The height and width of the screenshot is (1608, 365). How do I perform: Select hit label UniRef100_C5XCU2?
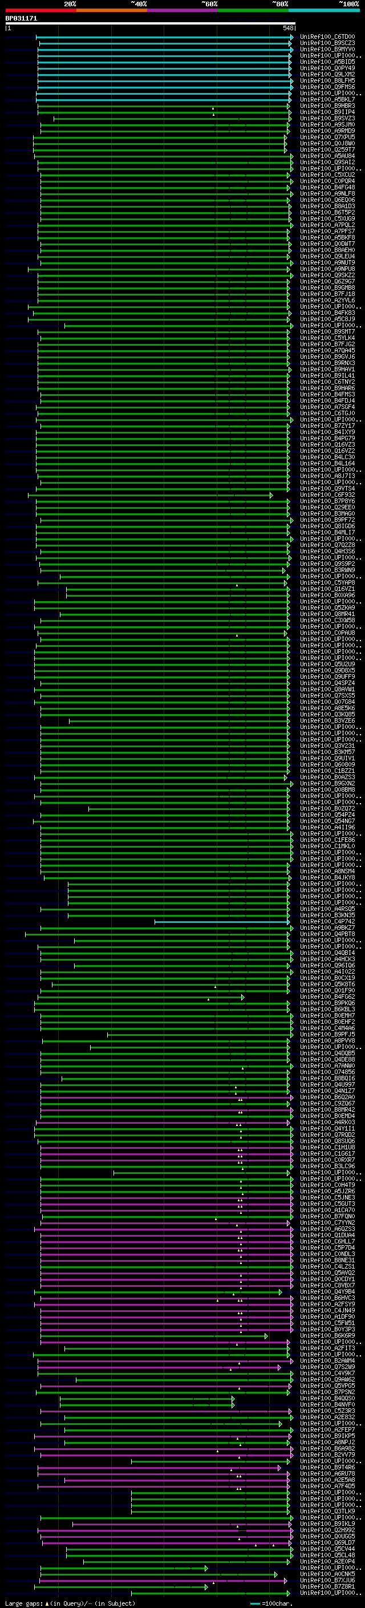point(327,175)
